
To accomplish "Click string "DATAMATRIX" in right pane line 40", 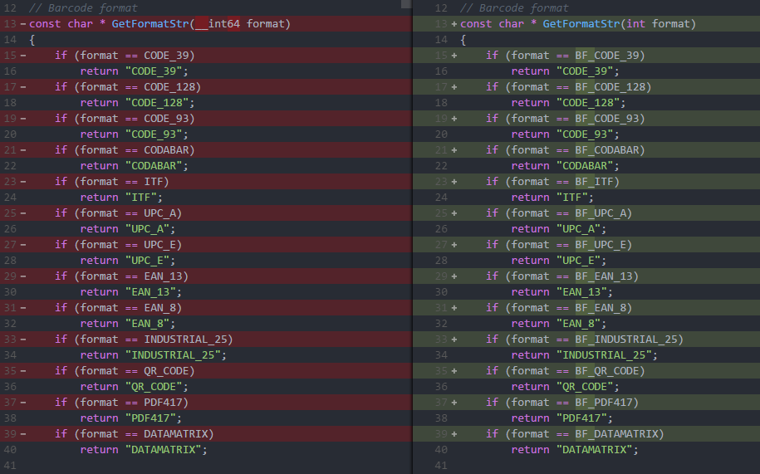I will [594, 449].
